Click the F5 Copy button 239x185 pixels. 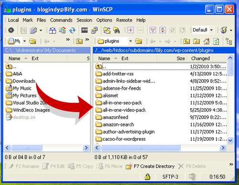tap(80, 166)
